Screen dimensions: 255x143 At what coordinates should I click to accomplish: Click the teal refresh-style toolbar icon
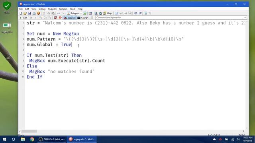pos(100,13)
